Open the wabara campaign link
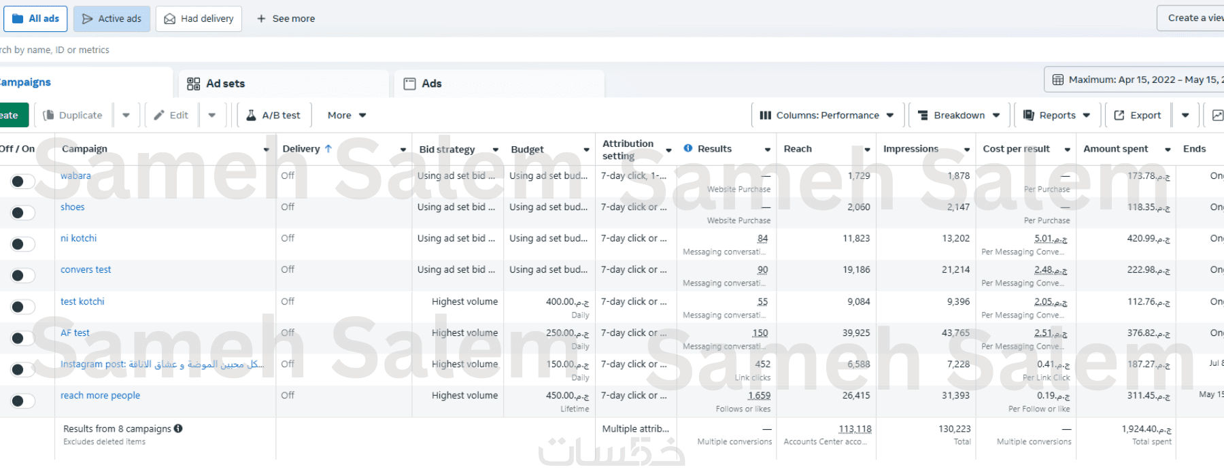1224x476 pixels. point(75,175)
